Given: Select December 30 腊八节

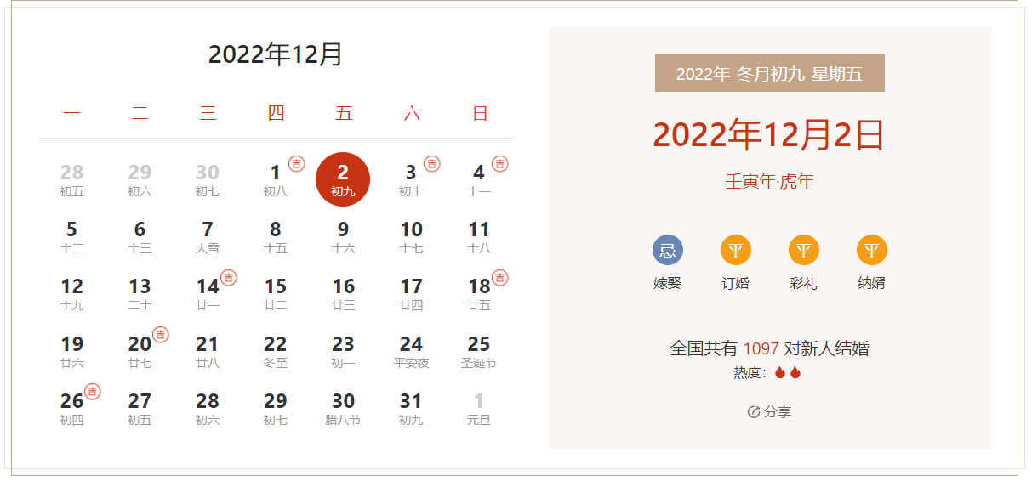Looking at the screenshot, I should (343, 409).
